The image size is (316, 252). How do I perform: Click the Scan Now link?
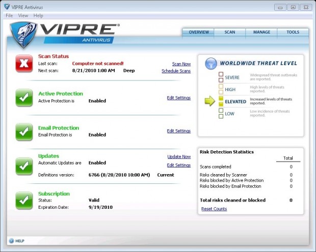181,64
